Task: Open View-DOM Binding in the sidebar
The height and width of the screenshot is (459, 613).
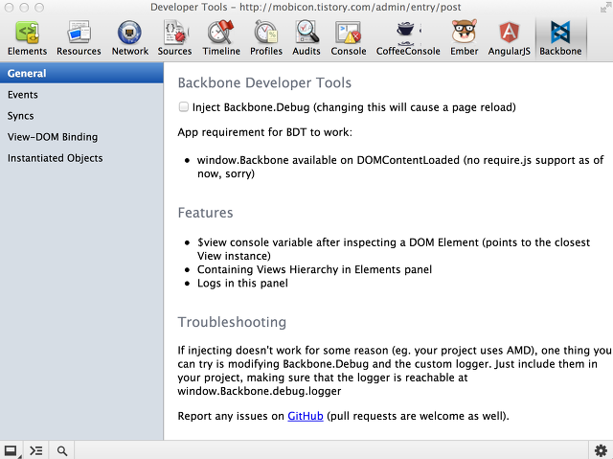Action: pos(81,137)
